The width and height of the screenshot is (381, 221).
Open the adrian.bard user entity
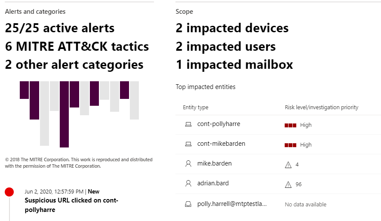(213, 183)
